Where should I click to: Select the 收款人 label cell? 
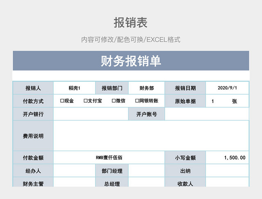[185, 182]
